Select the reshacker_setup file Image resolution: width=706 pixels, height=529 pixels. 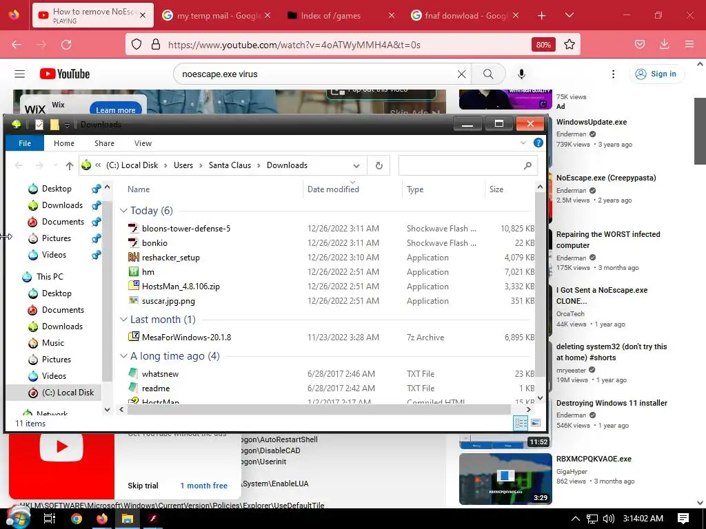pyautogui.click(x=171, y=258)
